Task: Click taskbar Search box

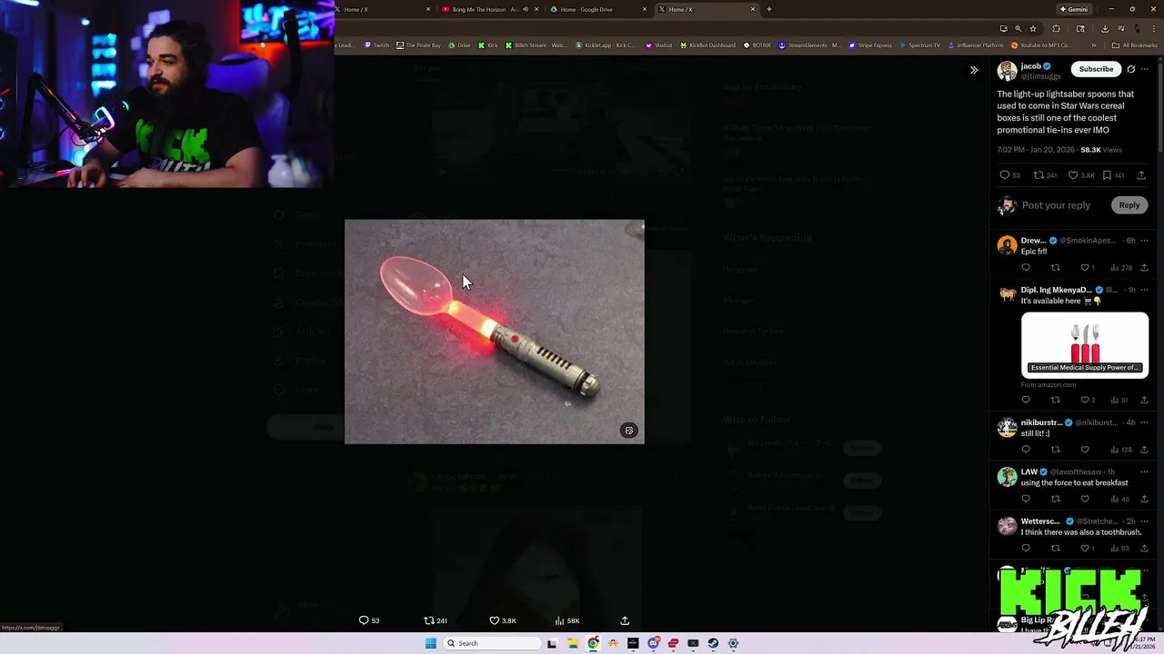Action: point(491,643)
